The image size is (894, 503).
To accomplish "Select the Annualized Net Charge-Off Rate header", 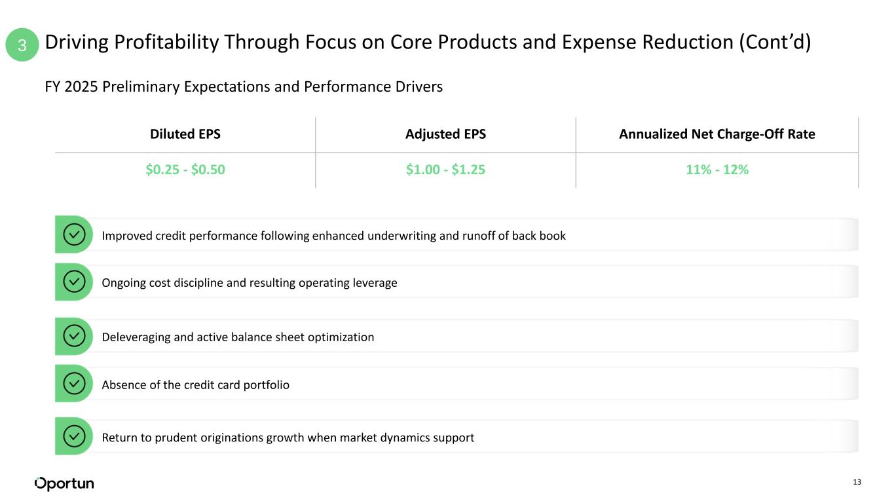I will [717, 134].
